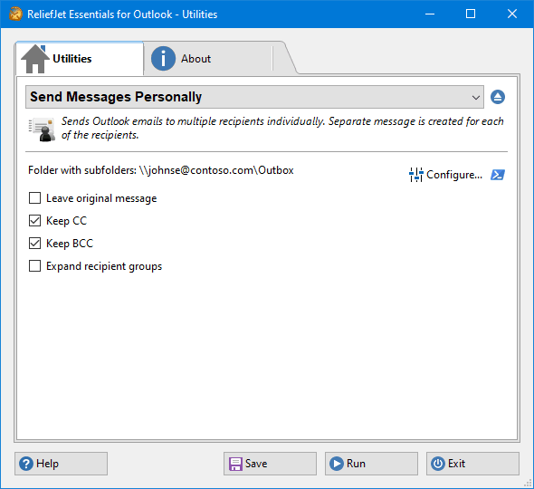Run the selected utility
This screenshot has width=534, height=489.
click(371, 464)
